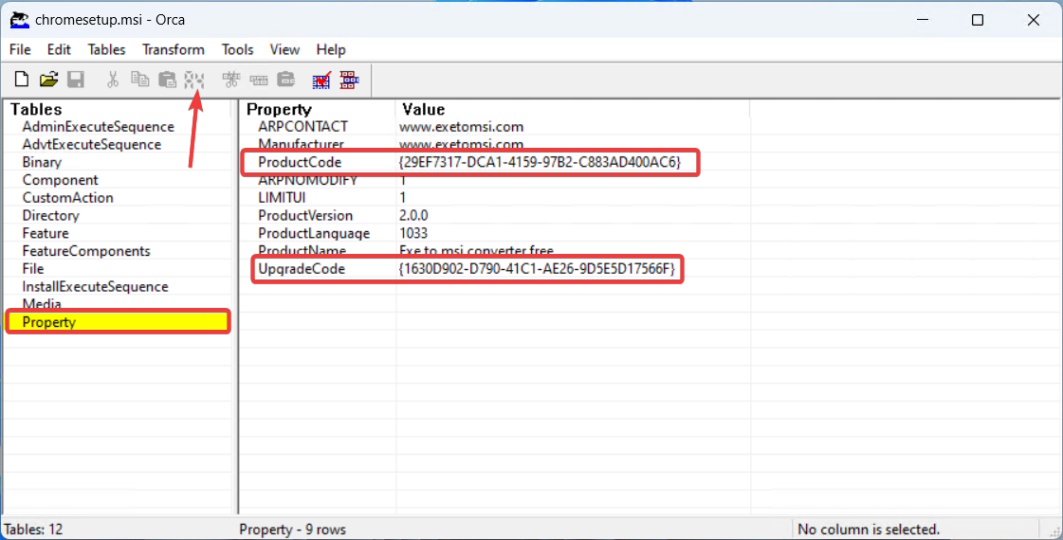Click the value Exe to msi converter free
1063x540 pixels.
coord(476,251)
